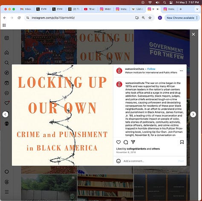Open watsoninstitute username in post header
The image size is (202, 201).
(x=134, y=69)
